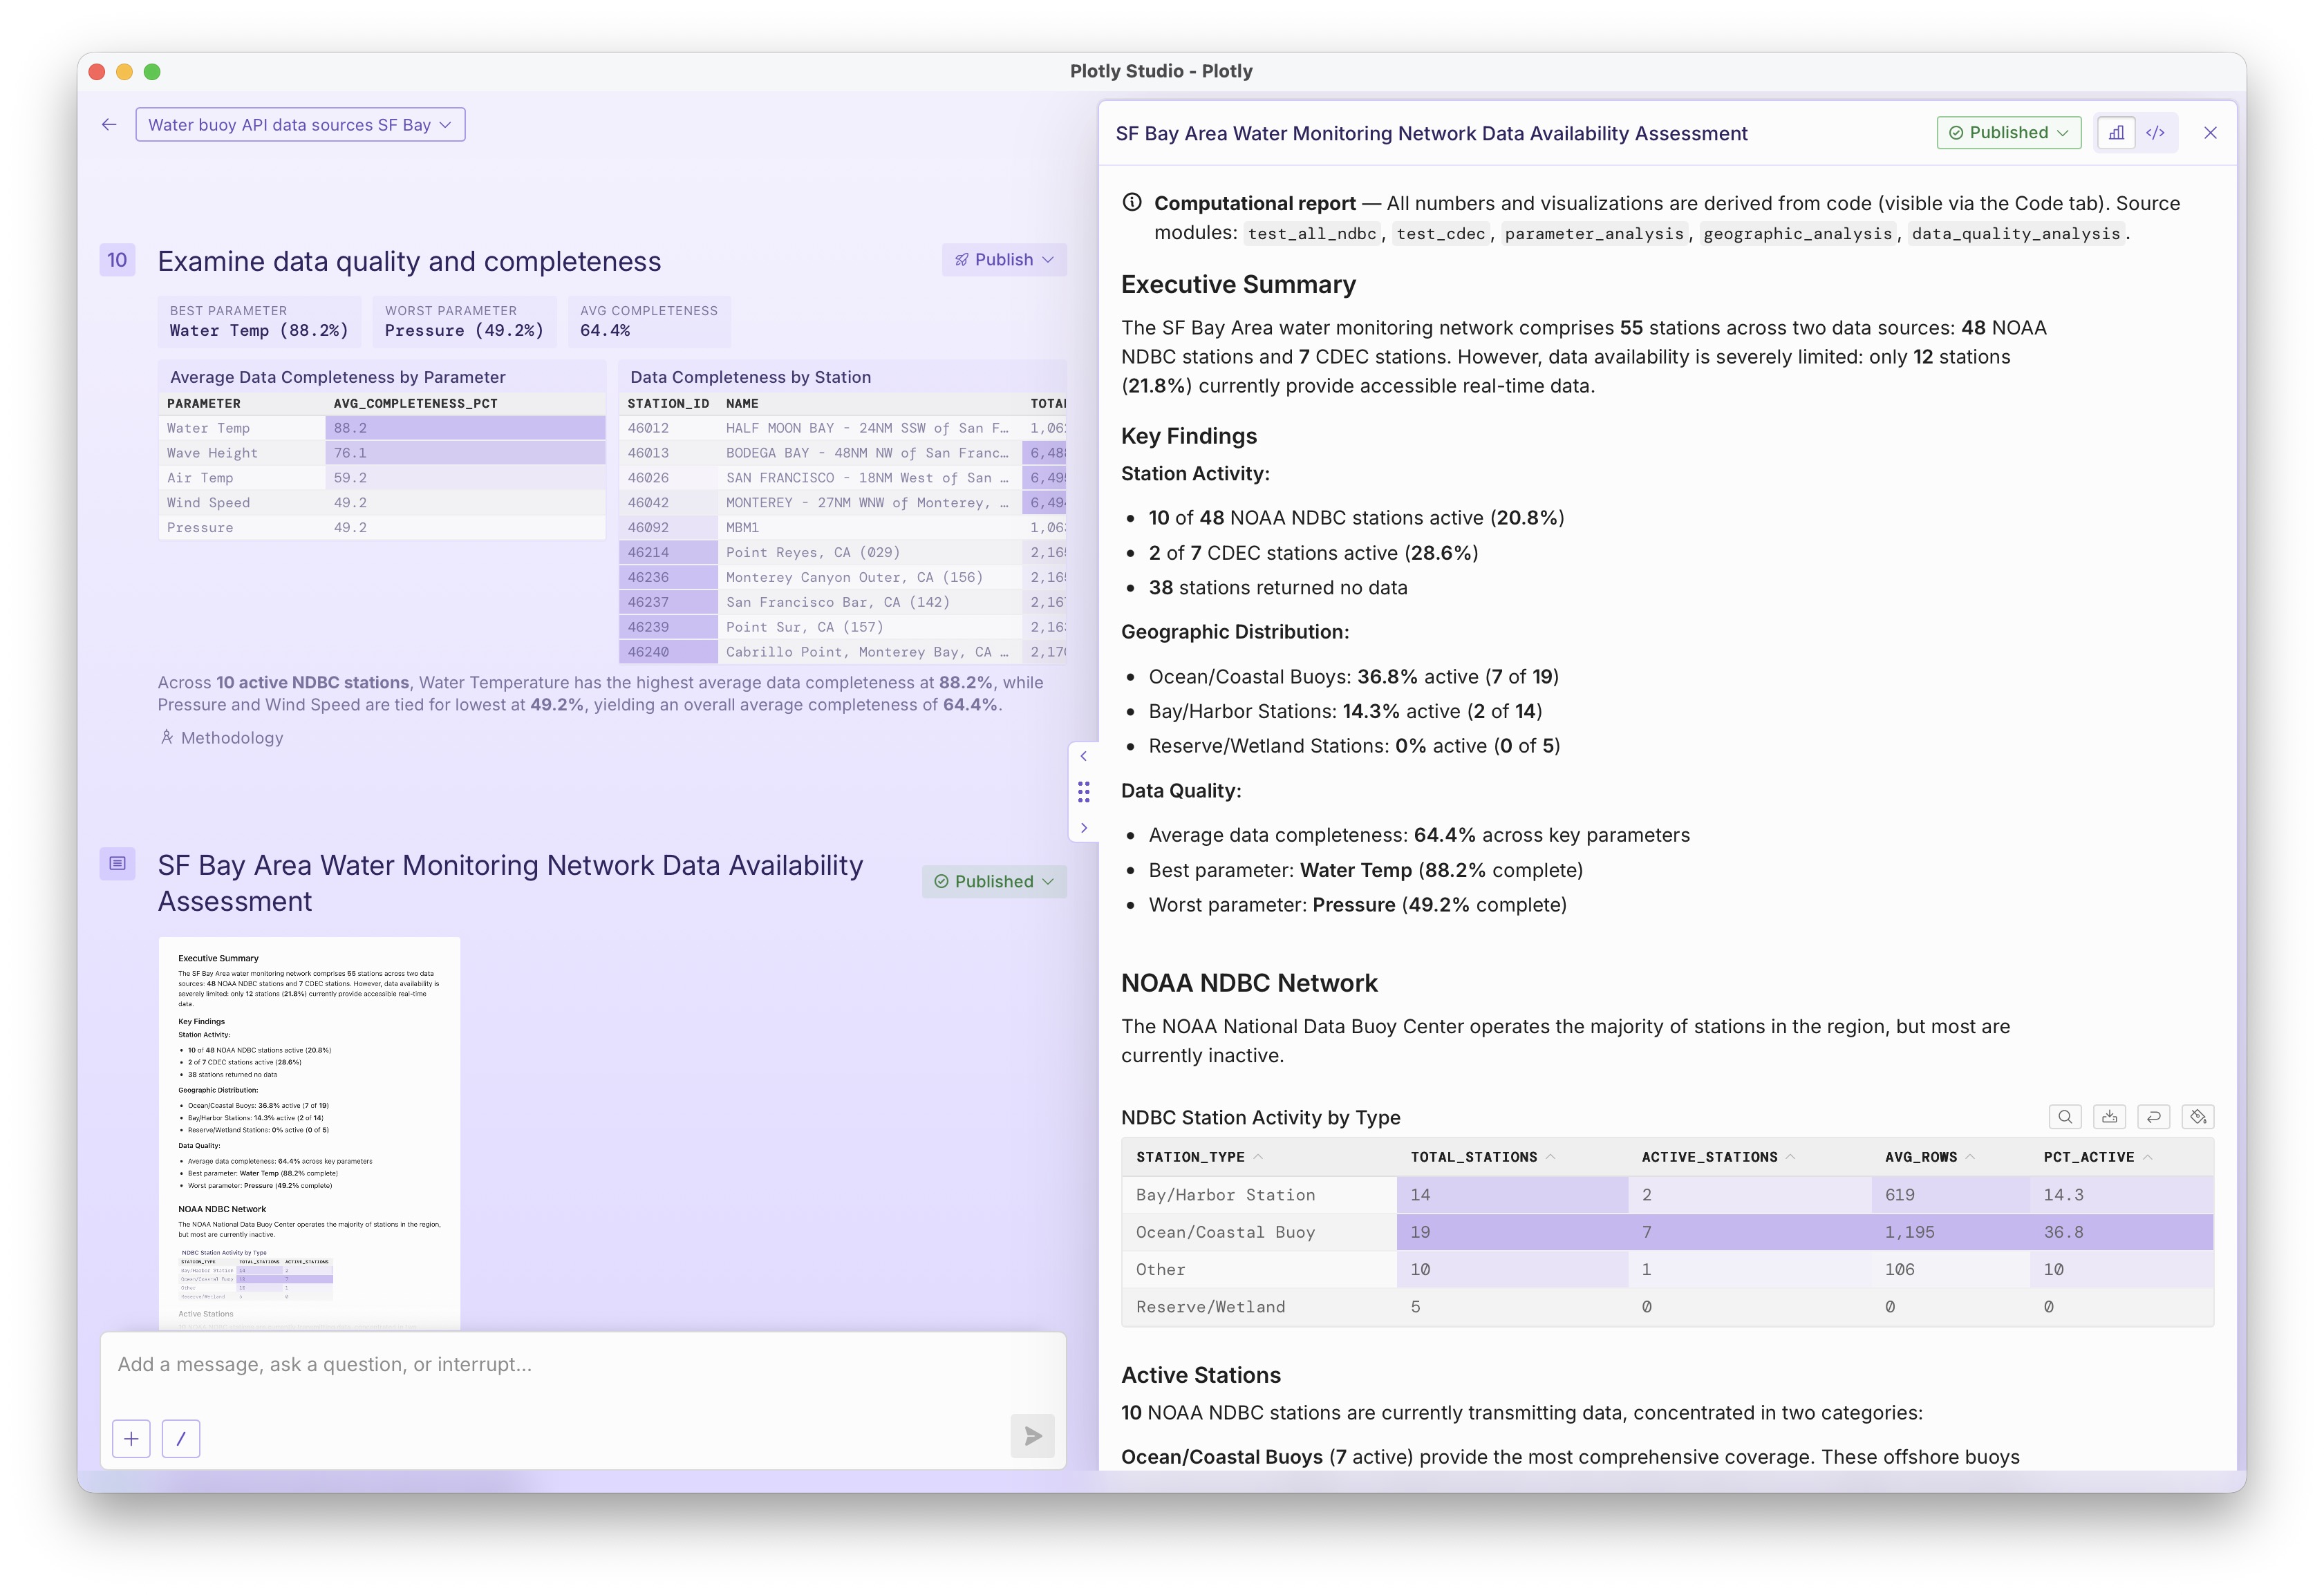Open the report thumbnail preview

[309, 1133]
